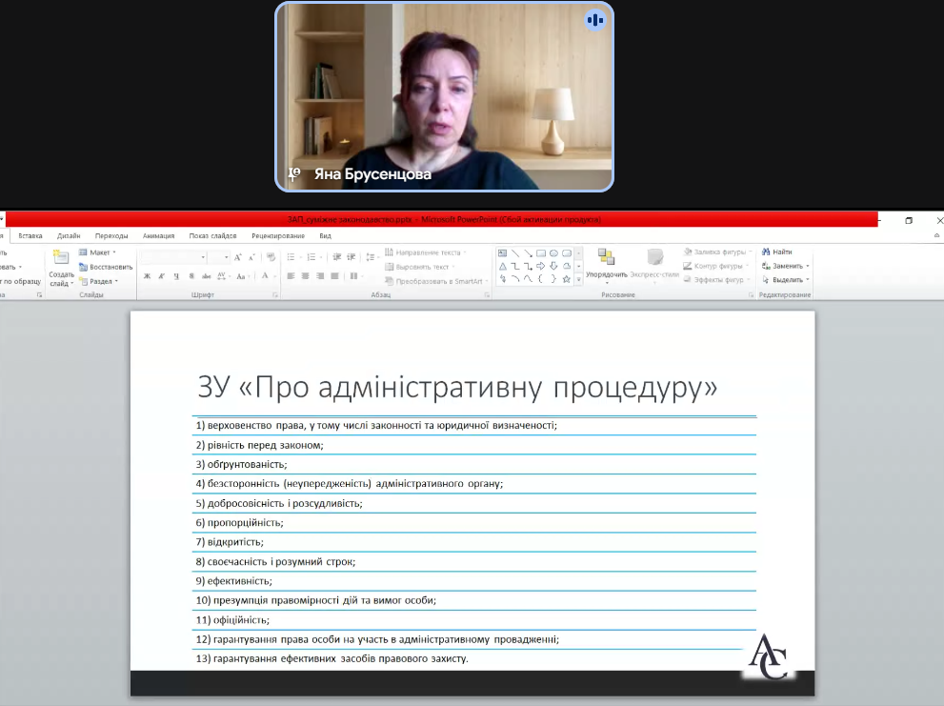Select the star shape in shapes gallery
This screenshot has width=944, height=706.
[567, 279]
